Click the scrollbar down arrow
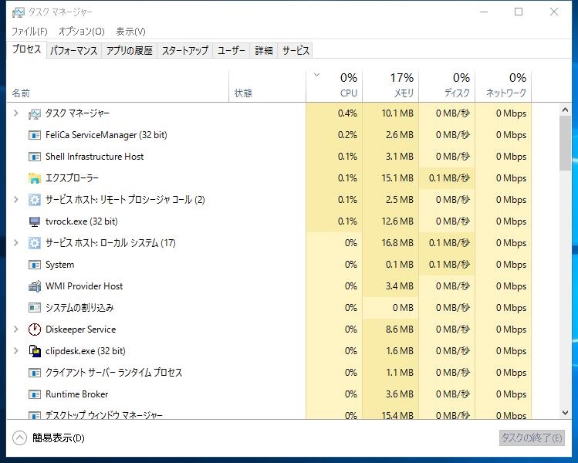Screen dimensions: 578x463 point(565,413)
